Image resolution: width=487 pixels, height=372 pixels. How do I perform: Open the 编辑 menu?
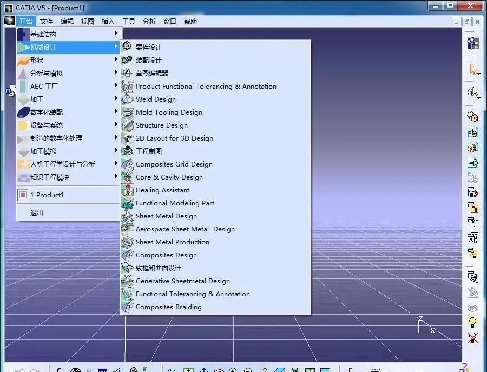(x=67, y=22)
